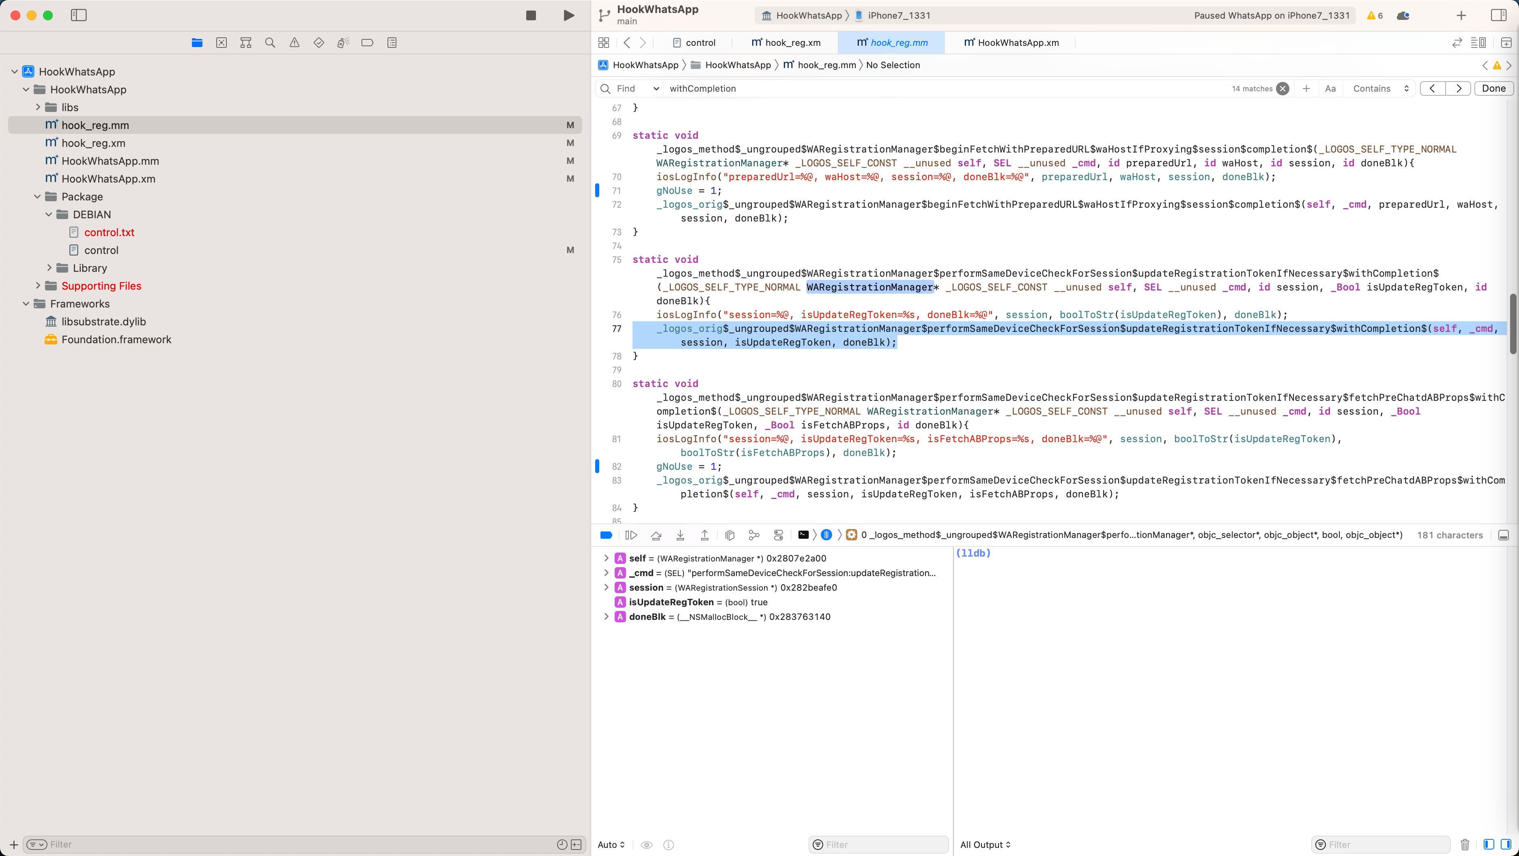Expand the doneBlk variable entry

[x=606, y=616]
